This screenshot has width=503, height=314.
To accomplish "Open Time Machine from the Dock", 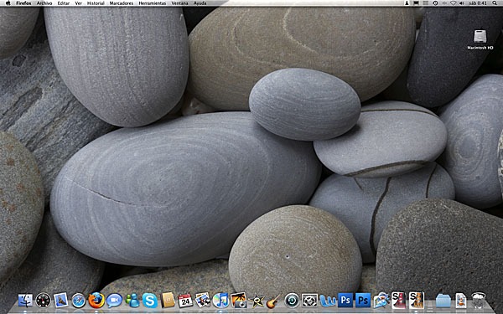I will [x=292, y=301].
